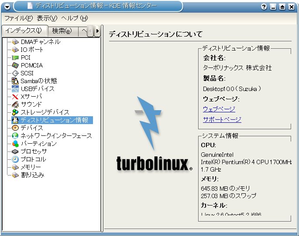Click the サウンド speaker icon
Viewport: 299px width, 236px height.
(x=15, y=105)
